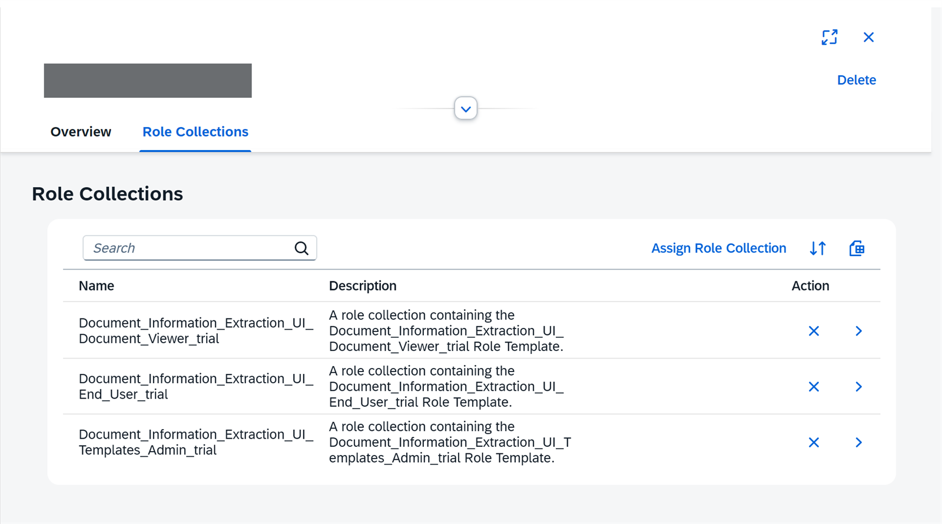Click the Name column header
This screenshot has height=524, width=942.
point(97,286)
